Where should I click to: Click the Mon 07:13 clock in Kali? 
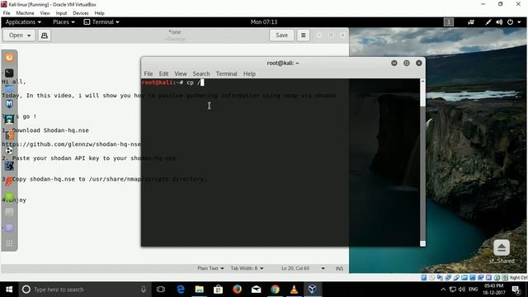click(264, 22)
